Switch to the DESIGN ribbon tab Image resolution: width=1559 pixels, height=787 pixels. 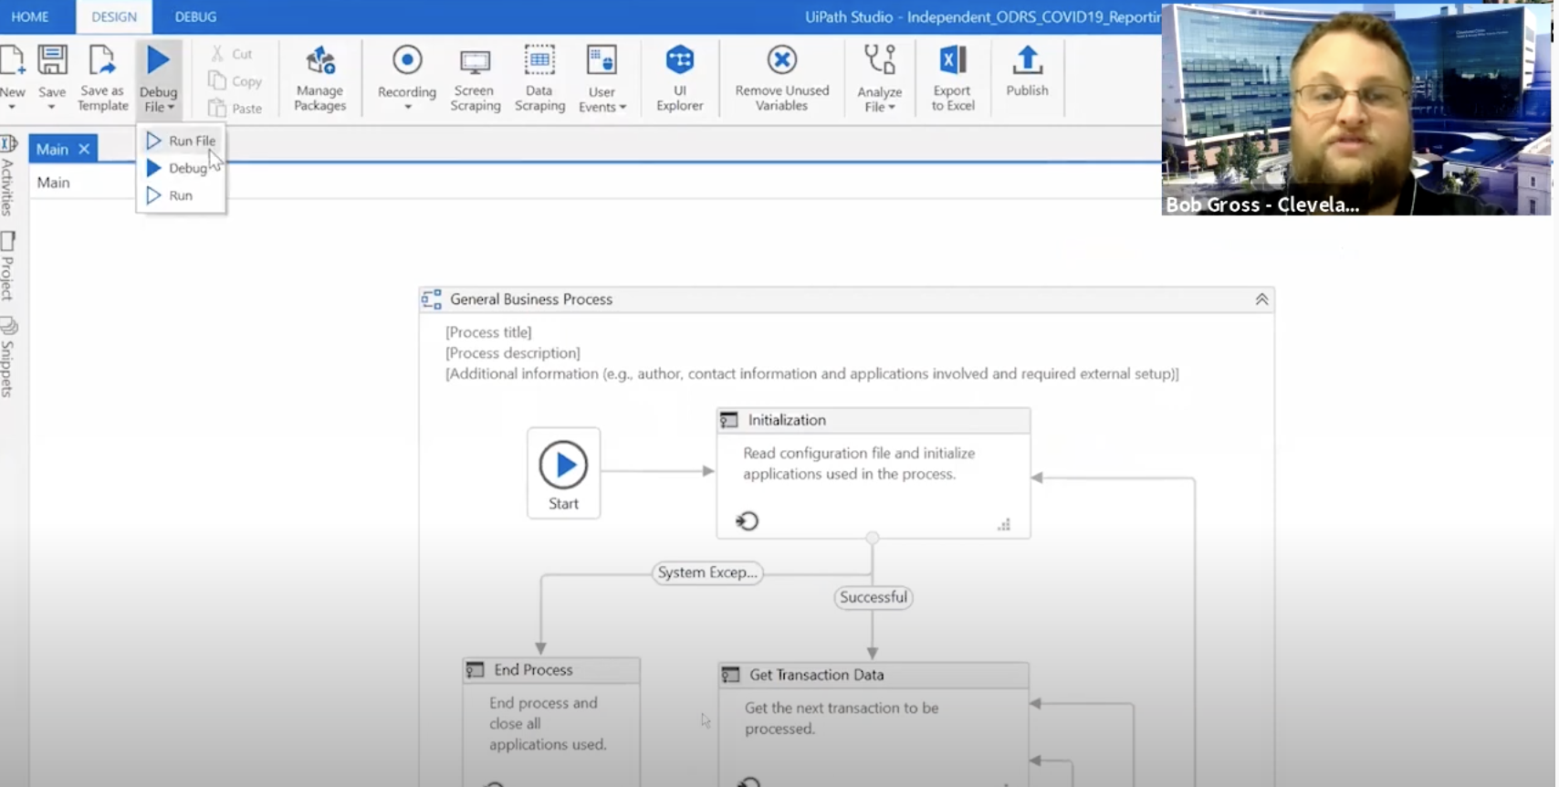pyautogui.click(x=114, y=16)
